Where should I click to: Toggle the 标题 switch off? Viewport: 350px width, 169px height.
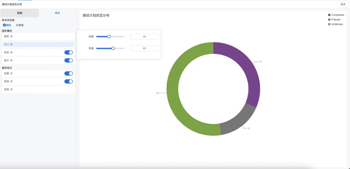[x=68, y=73]
